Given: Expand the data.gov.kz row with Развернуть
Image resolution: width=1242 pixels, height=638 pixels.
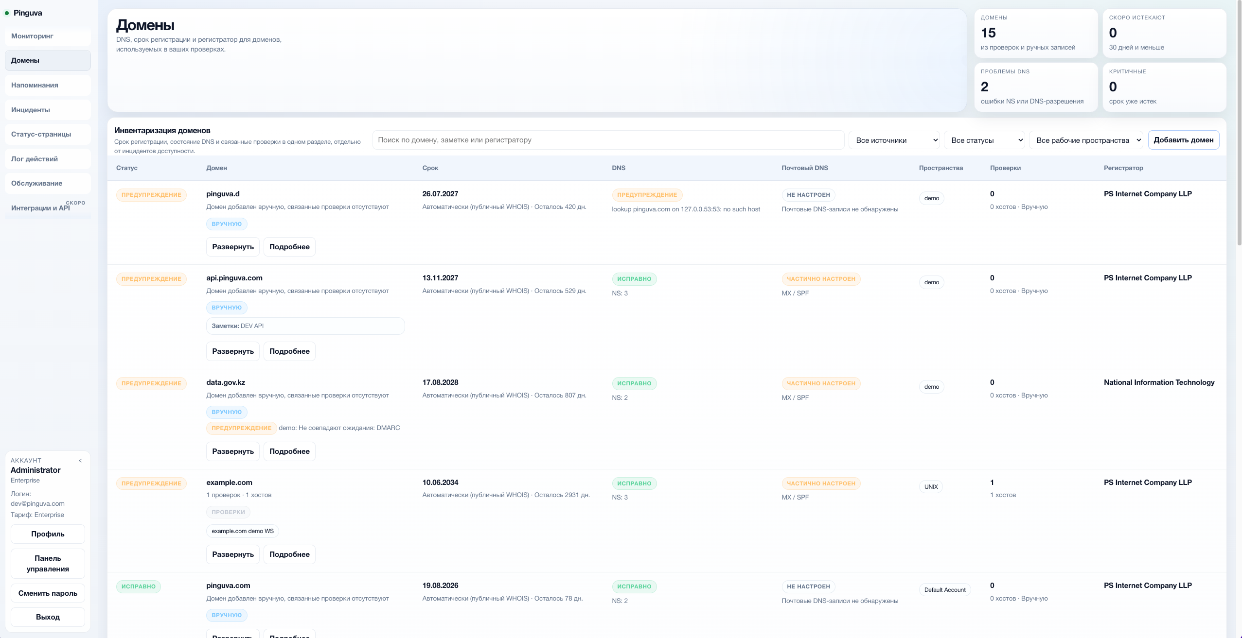Looking at the screenshot, I should pyautogui.click(x=233, y=451).
